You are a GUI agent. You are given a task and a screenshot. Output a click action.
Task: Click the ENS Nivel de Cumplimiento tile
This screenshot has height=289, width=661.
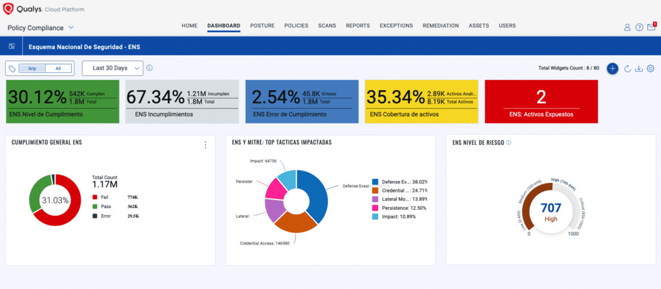pos(63,101)
